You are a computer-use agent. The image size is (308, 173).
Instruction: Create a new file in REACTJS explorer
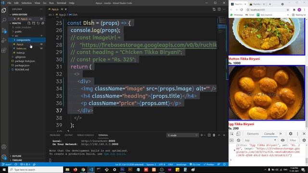point(29,23)
